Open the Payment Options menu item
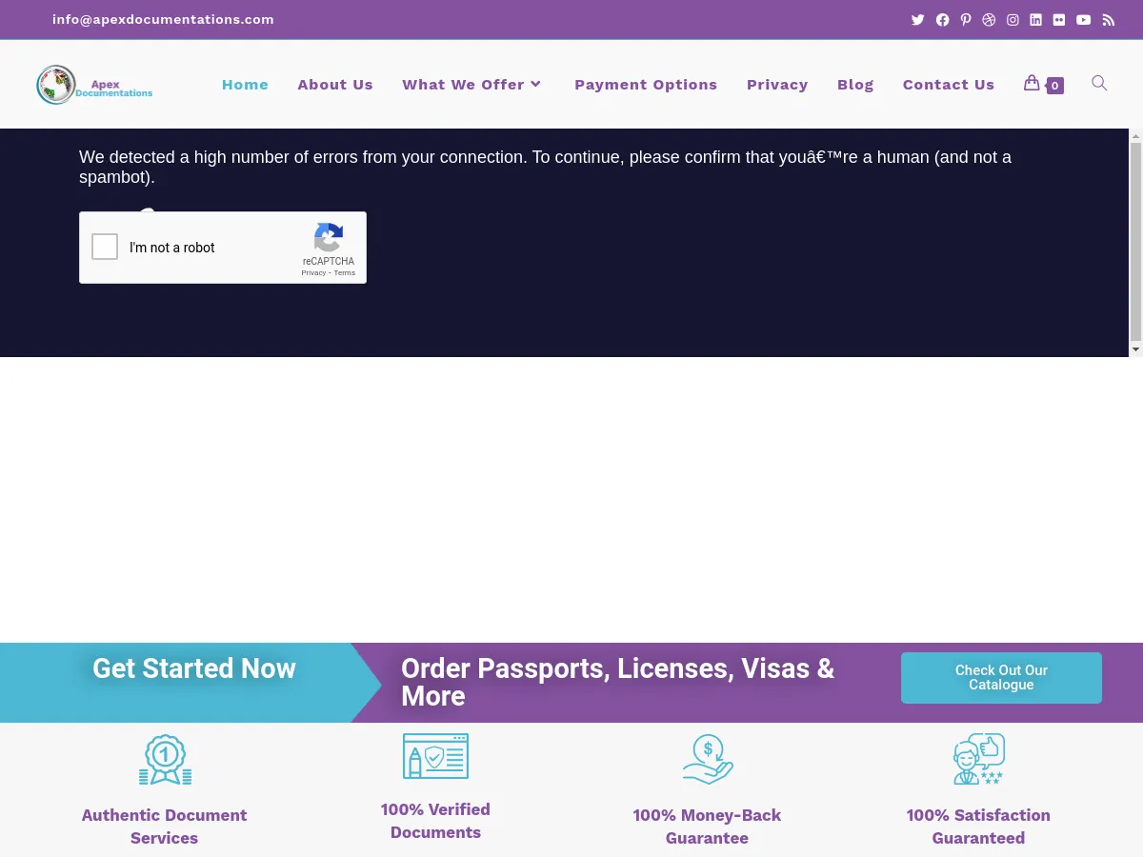Image resolution: width=1143 pixels, height=857 pixels. 646,85
